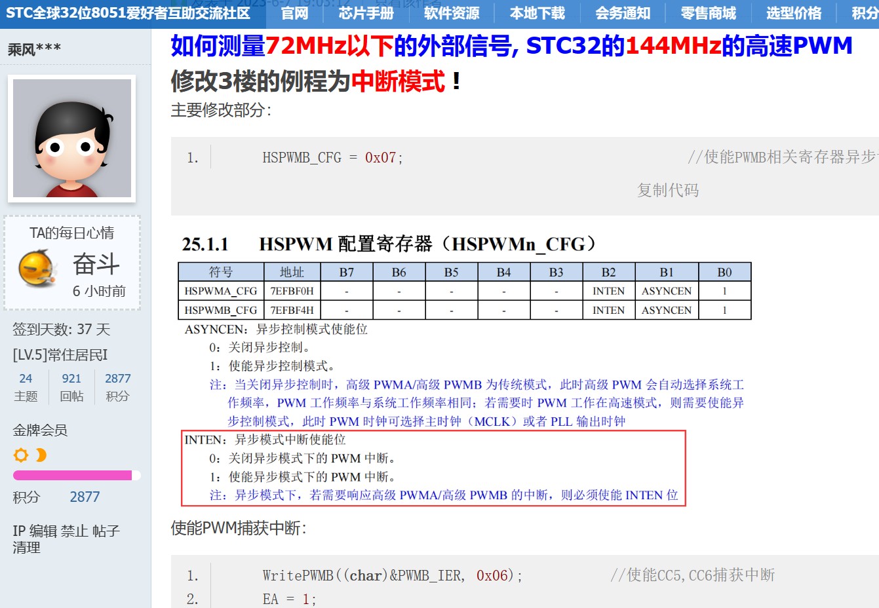879x608 pixels.
Task: Click the 清理 admin link
Action: coord(27,548)
